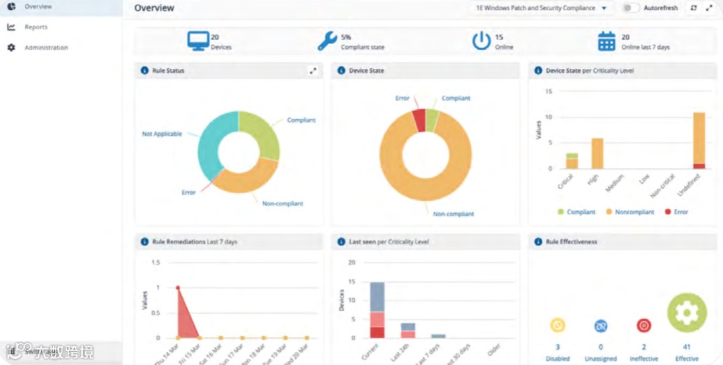
Task: Click the Rule Status info icon
Action: pos(145,70)
